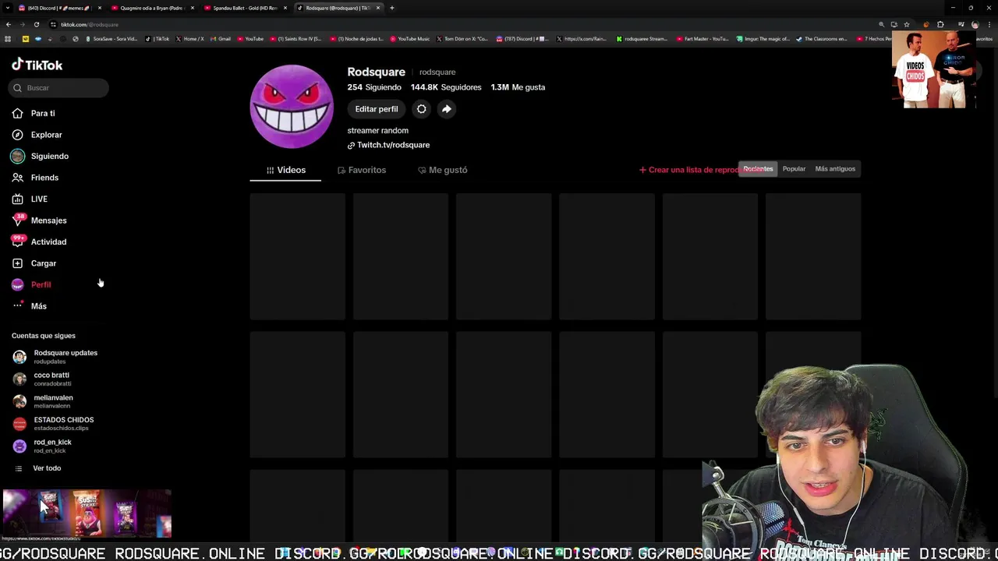Switch to Spandau Ballet - Gold tab
Viewport: 998px width, 561px height.
pos(245,8)
